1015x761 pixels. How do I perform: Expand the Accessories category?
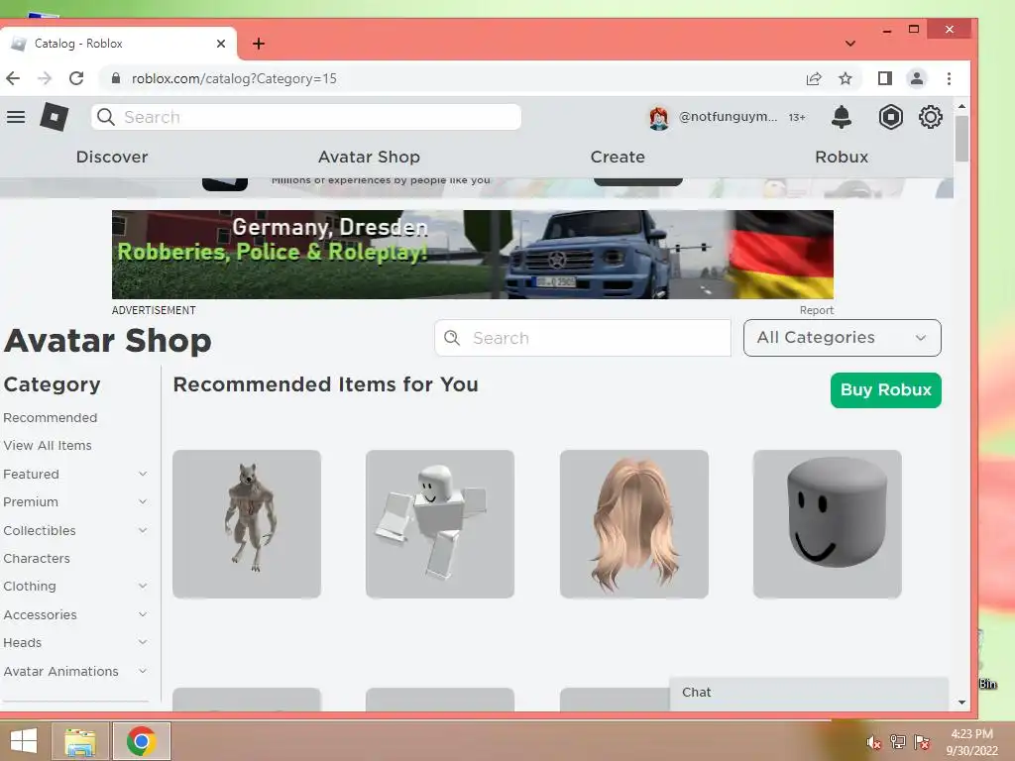click(143, 614)
